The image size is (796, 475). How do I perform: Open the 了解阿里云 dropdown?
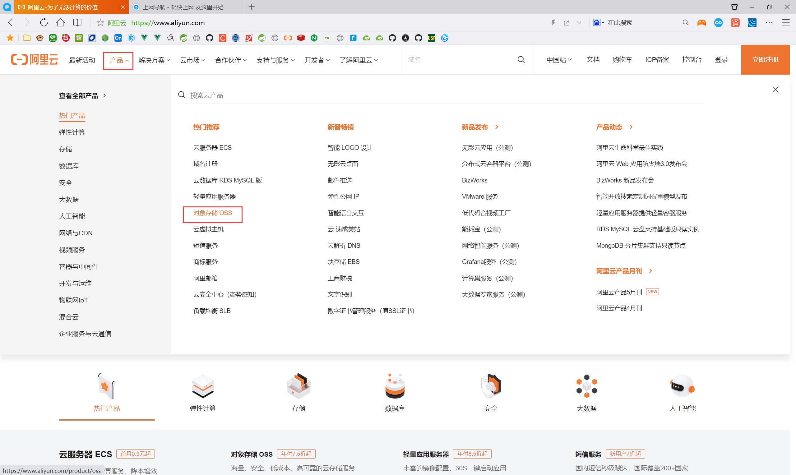tap(359, 60)
